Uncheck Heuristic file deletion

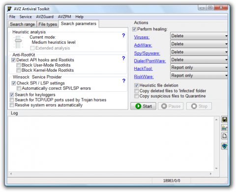point(136,85)
